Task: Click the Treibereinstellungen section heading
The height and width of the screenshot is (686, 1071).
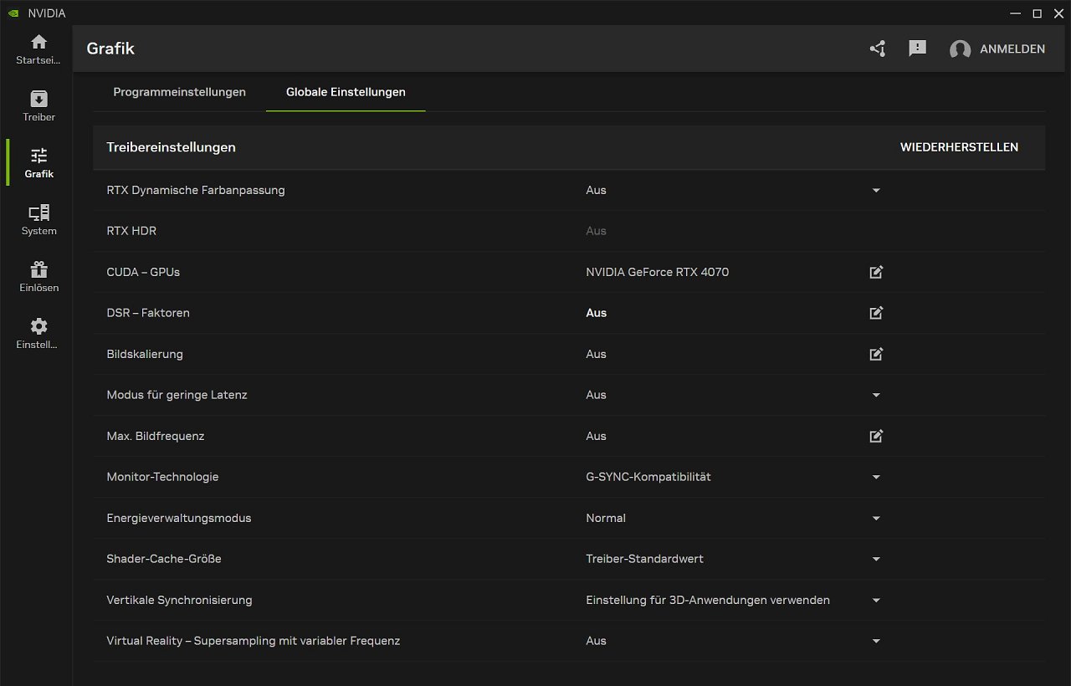Action: point(171,147)
